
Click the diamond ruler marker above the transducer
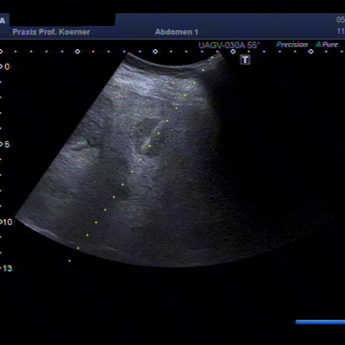coord(155,52)
